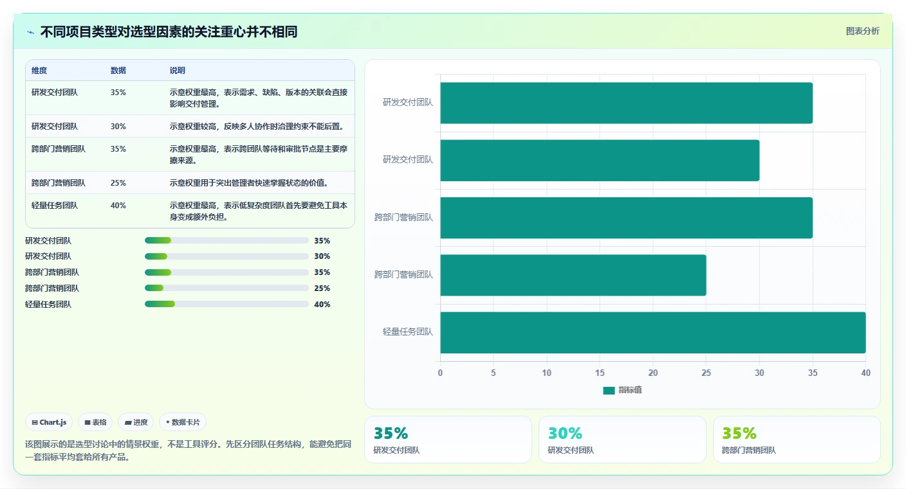
Task: Click the 跨部门营销团队 progress bar showing 25%
Action: click(227, 288)
